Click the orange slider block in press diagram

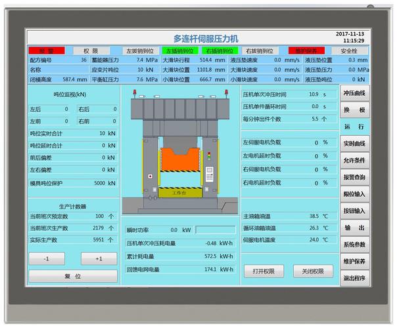pos(180,159)
